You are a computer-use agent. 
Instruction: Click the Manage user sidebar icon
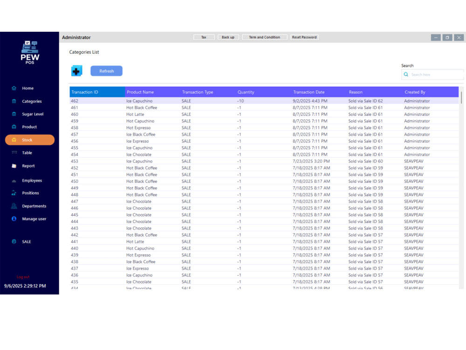(14, 219)
